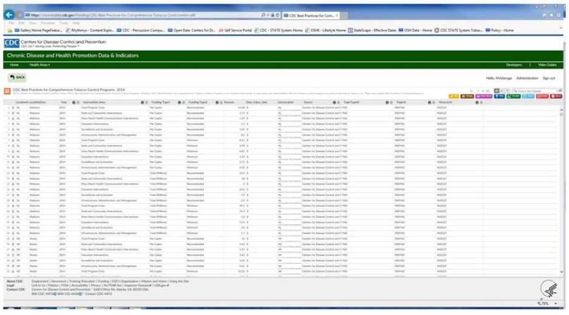This screenshot has width=569, height=315.
Task: Click the CDC logo in the header
Action: pyautogui.click(x=12, y=43)
